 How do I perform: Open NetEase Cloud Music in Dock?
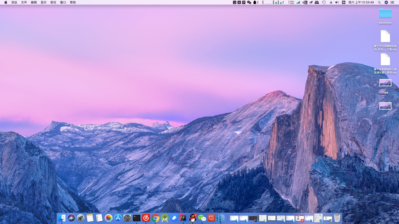point(146,218)
